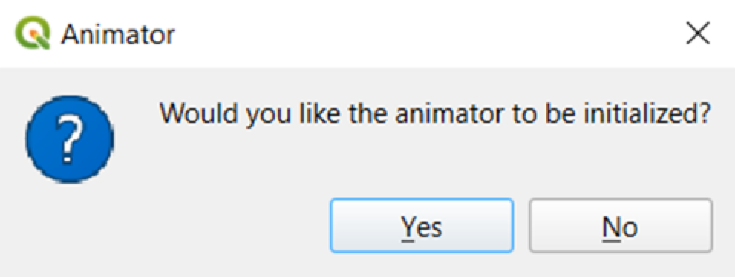The height and width of the screenshot is (277, 735).
Task: Click the word "initialized?" in the message
Action: click(x=650, y=113)
